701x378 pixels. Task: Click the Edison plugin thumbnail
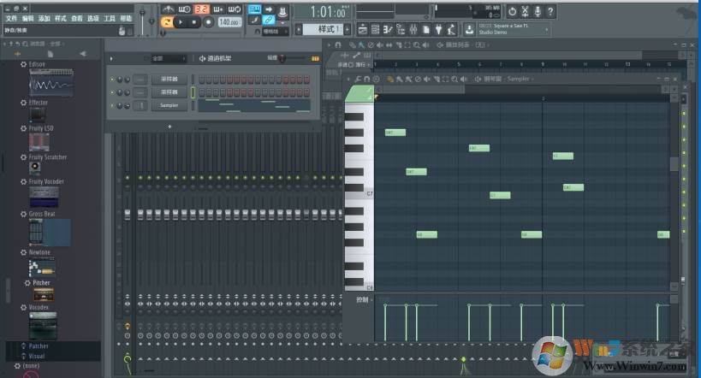[50, 85]
